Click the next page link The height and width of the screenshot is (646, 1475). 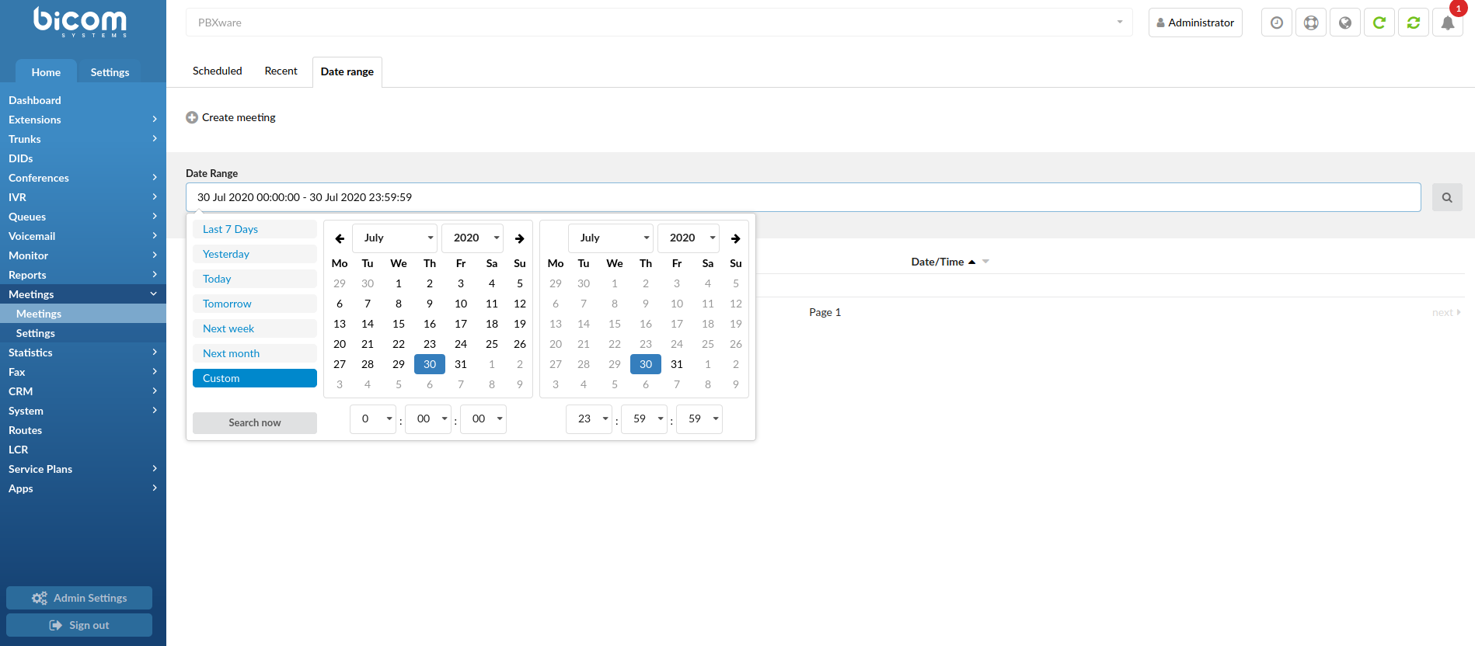coord(1446,312)
